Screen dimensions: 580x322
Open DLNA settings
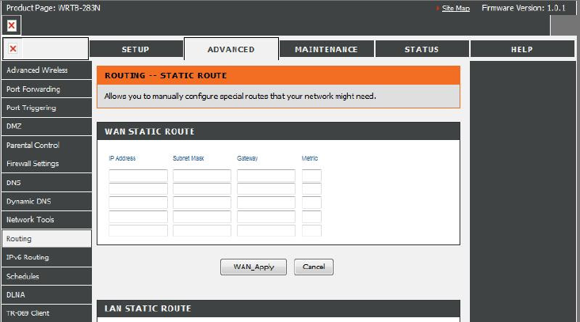(x=47, y=294)
